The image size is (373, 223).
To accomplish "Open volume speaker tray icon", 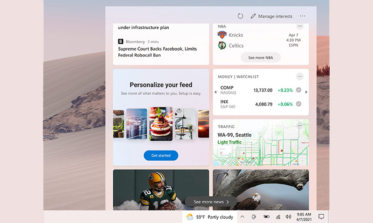I will pos(289,216).
